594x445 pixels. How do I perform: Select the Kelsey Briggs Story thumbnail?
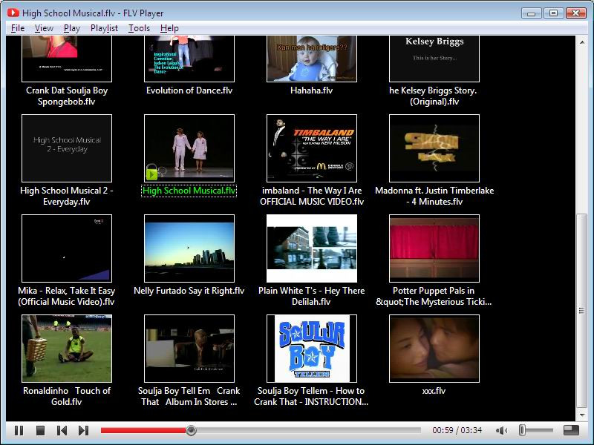pos(434,59)
